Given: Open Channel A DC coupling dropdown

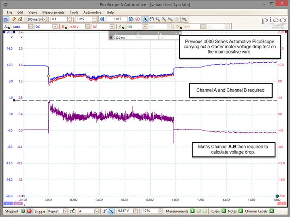Looking at the screenshot, I should [55, 27].
